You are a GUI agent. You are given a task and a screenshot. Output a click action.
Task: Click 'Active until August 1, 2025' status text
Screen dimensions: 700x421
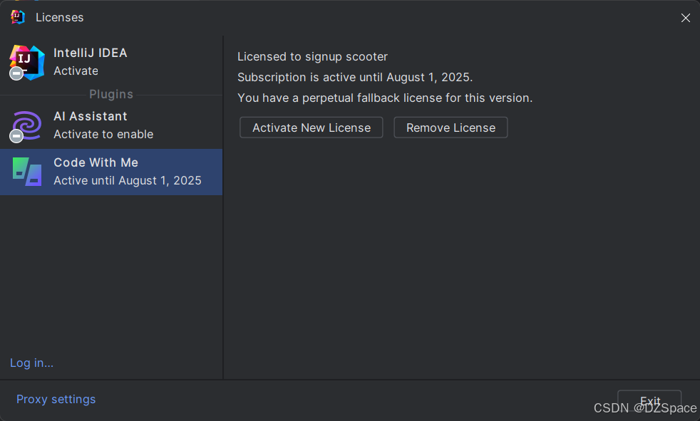pos(127,181)
